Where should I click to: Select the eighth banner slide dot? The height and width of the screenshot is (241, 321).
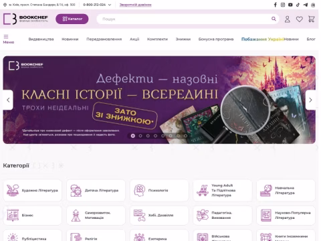(185, 136)
